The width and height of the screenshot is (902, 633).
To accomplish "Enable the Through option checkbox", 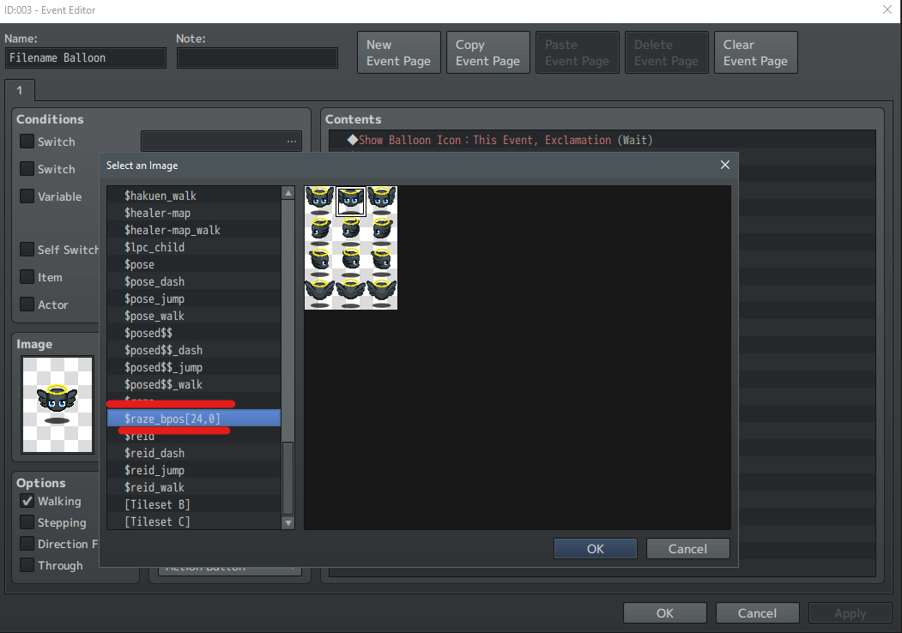I will pyautogui.click(x=27, y=565).
